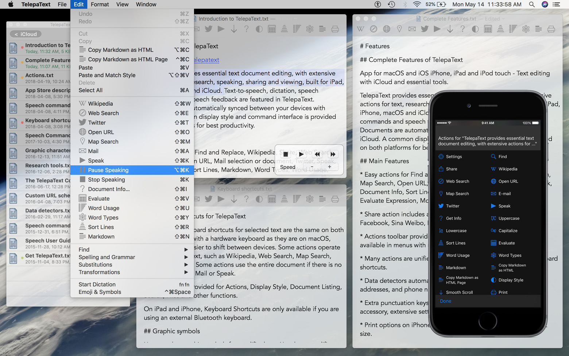Open the Window menu in menu bar
Image resolution: width=569 pixels, height=356 pixels.
click(x=146, y=4)
